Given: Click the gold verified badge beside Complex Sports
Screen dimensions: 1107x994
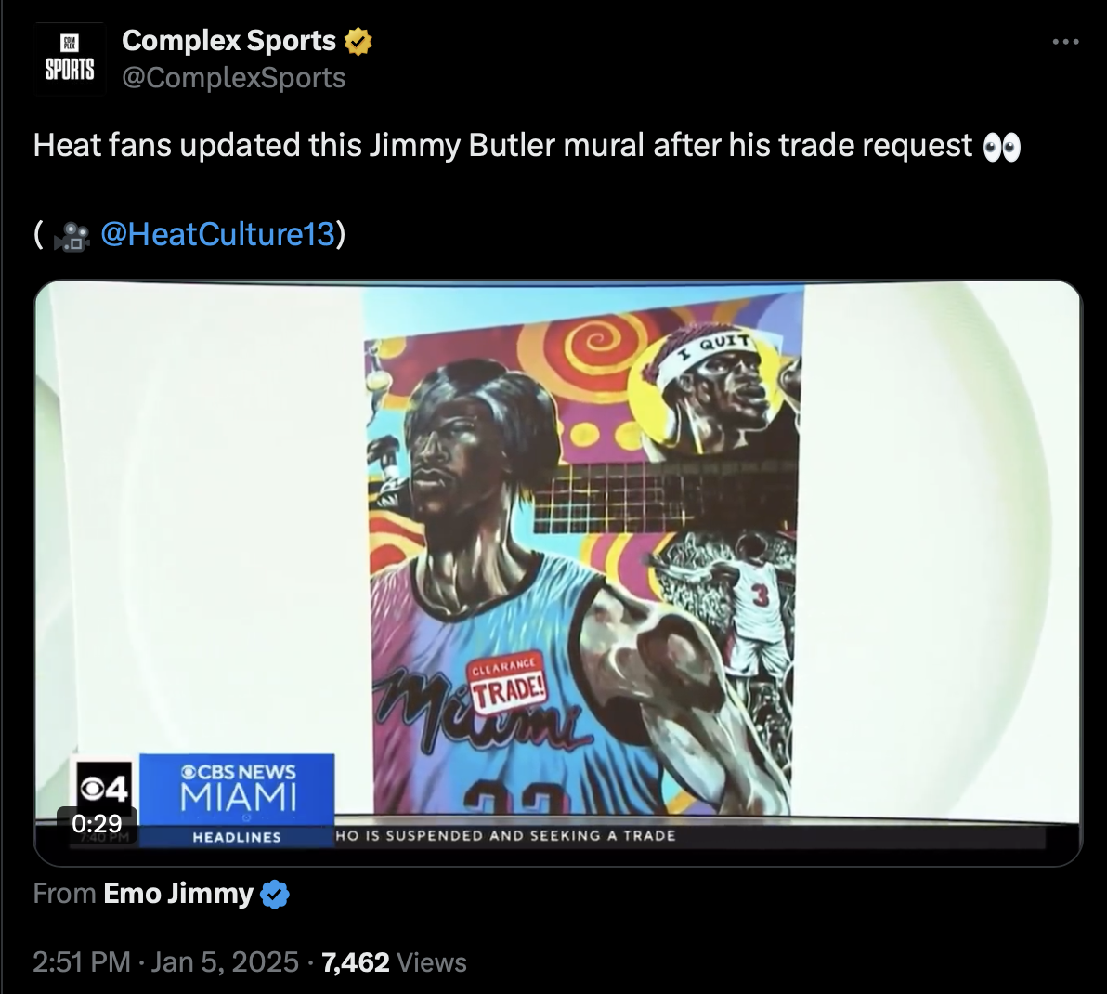Looking at the screenshot, I should point(358,42).
